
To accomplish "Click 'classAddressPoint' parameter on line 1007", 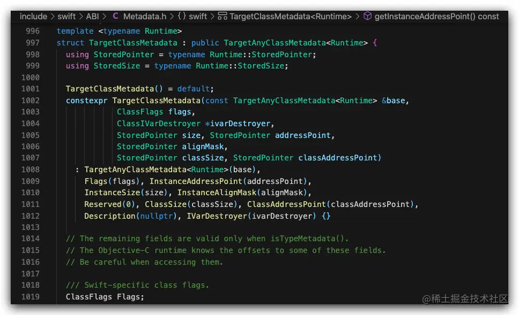I will (x=338, y=158).
